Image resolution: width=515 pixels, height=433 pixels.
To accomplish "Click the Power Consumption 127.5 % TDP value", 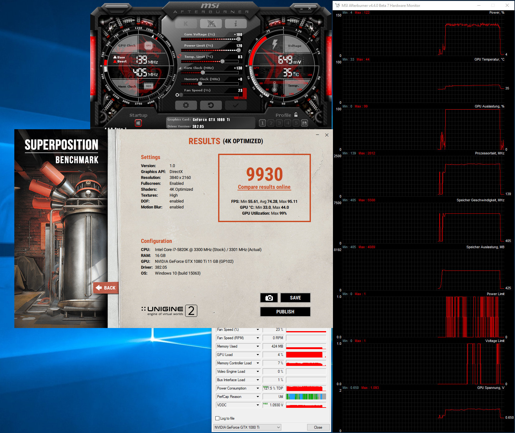I will 274,388.
